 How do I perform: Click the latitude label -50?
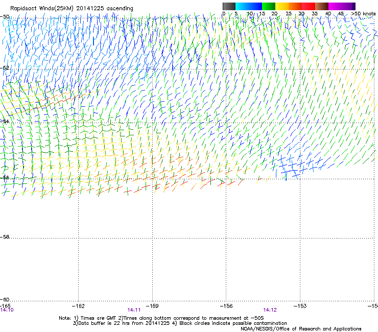(5, 17)
